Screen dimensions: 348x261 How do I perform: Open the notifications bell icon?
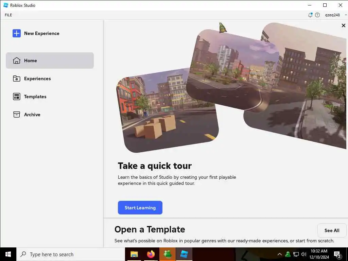coord(310,15)
